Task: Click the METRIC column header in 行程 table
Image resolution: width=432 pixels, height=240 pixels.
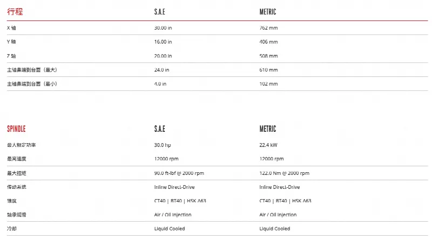Action: 267,12
